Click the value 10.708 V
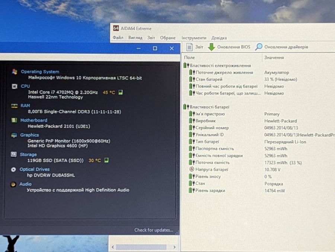335x252 pixels. 272,169
